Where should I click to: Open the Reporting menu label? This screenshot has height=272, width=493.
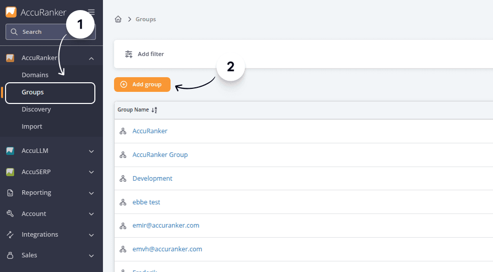[36, 193]
